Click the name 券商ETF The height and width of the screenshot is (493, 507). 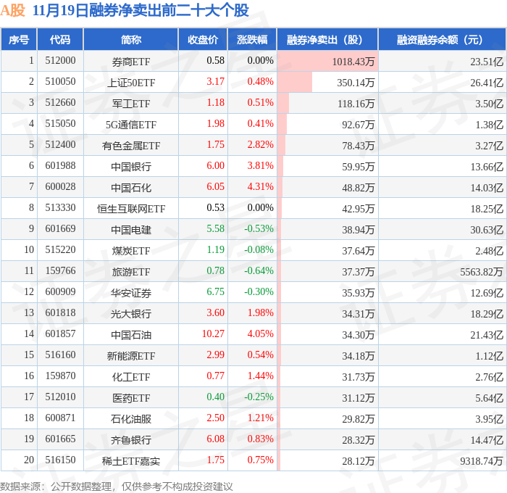coord(131,62)
